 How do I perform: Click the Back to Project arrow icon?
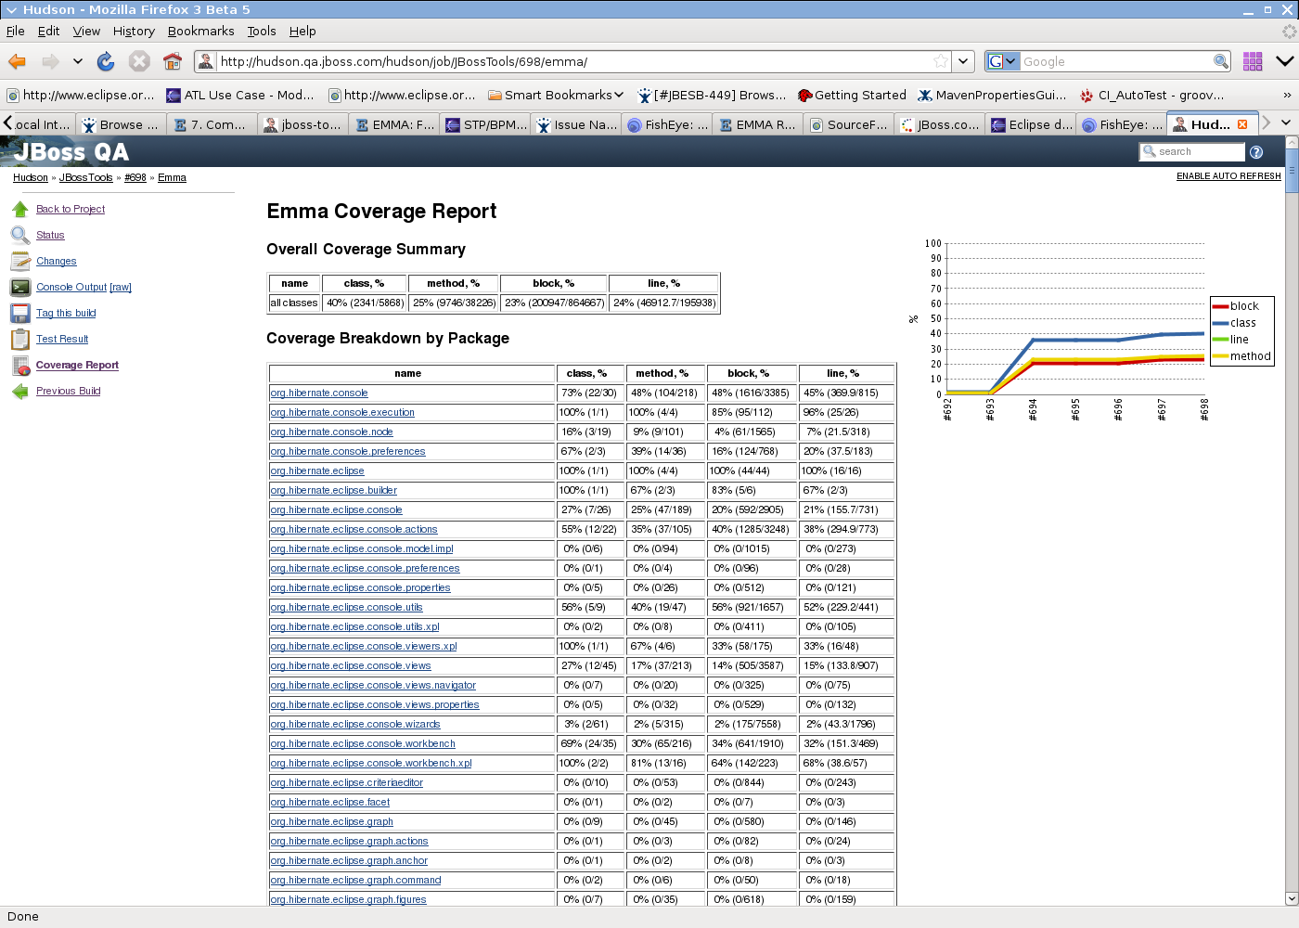tap(20, 209)
